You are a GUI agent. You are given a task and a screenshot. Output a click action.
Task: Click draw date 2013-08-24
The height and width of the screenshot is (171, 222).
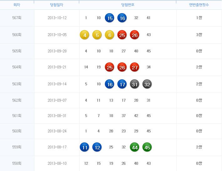click(57, 131)
